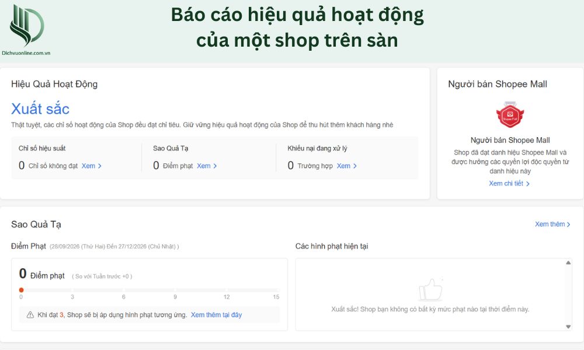
Task: Click the 'Khiếu nại đang xử lý' label
Action: pyautogui.click(x=317, y=148)
